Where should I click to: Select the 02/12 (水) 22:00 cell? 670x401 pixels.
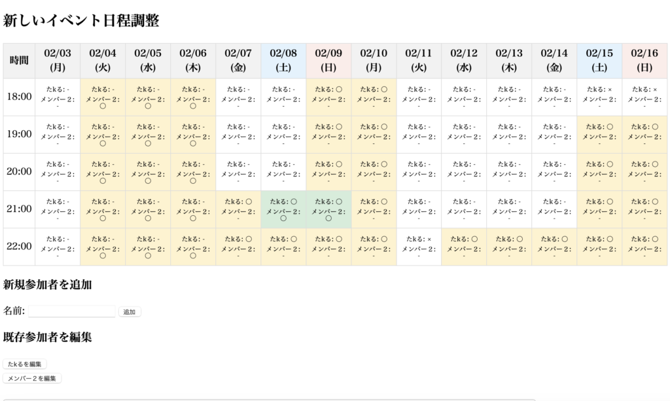(x=464, y=247)
